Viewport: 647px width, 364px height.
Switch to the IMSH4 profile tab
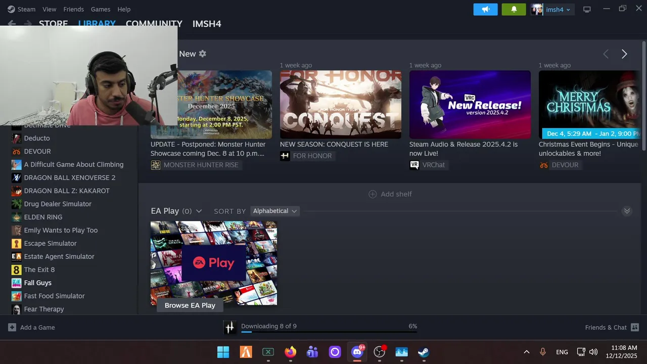pos(207,24)
